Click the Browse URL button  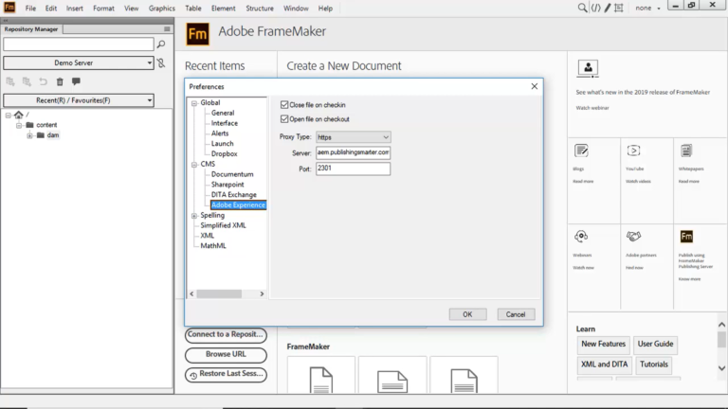pyautogui.click(x=226, y=355)
